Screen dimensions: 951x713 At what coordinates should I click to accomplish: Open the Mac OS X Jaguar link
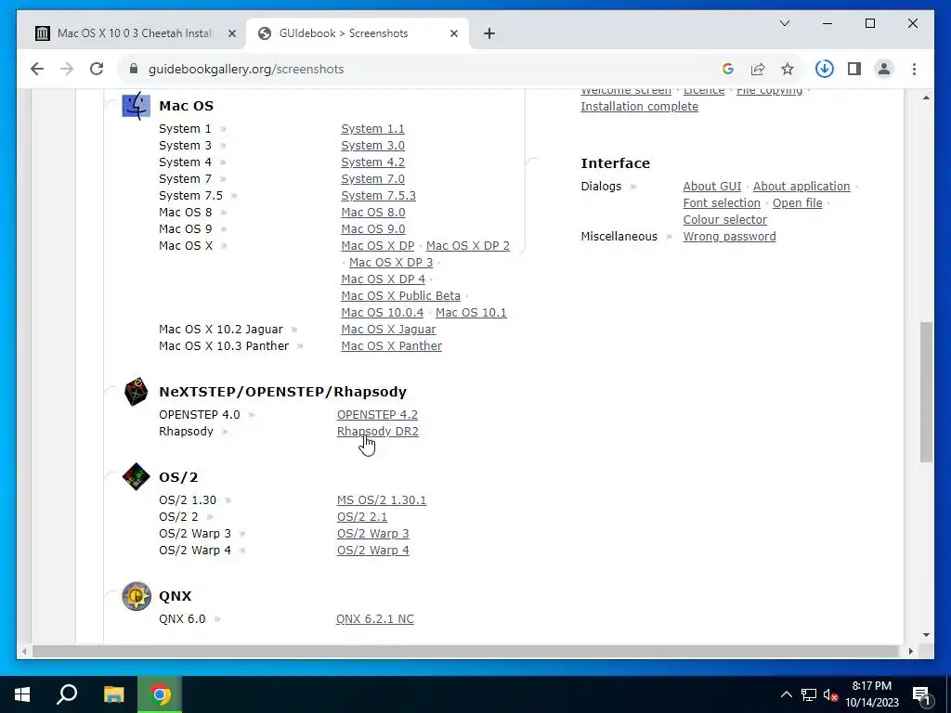388,330
